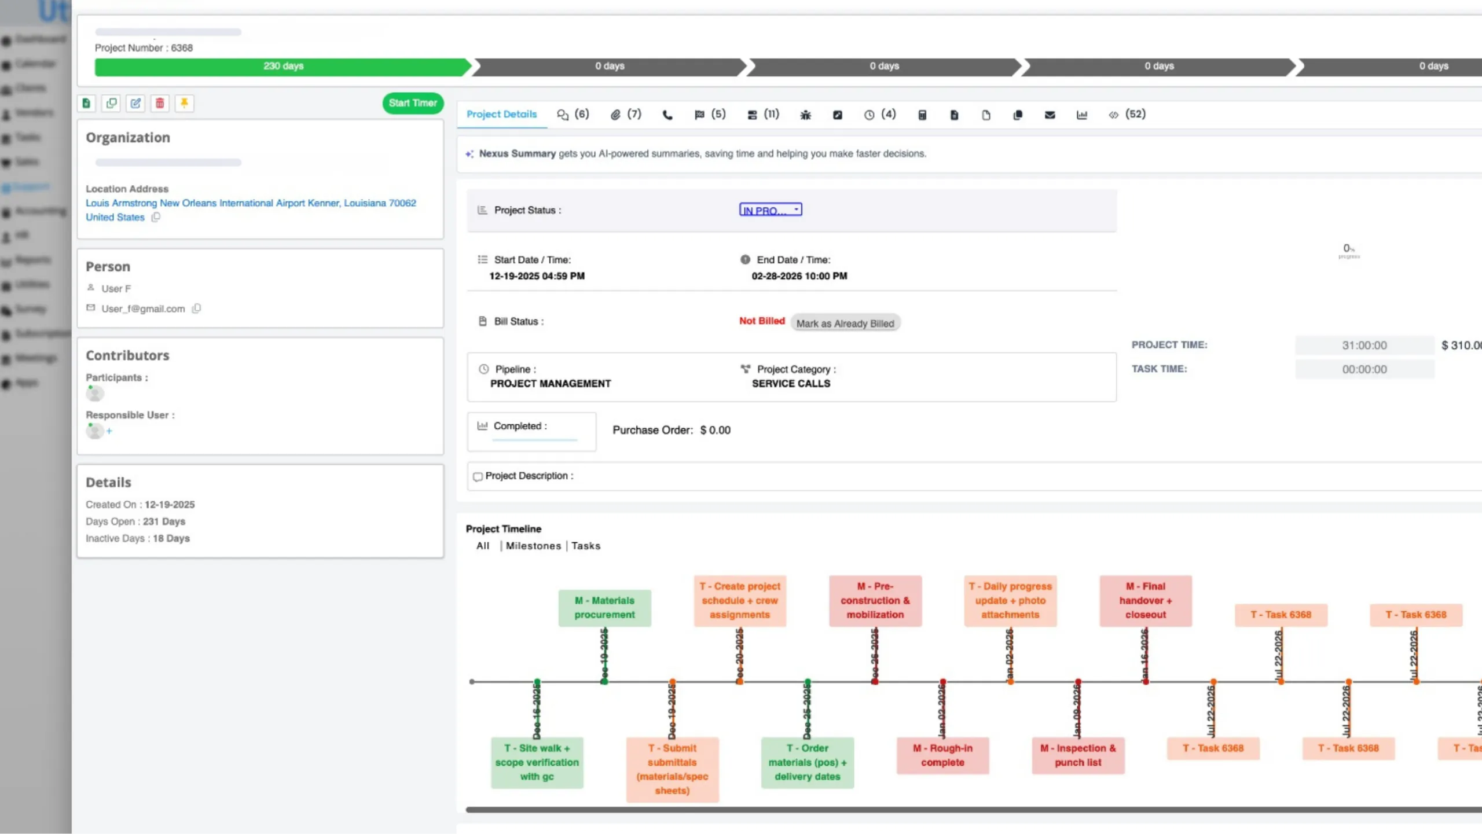Viewport: 1482px width, 834px height.
Task: Click the Nexus Summary sparkle icon
Action: [x=469, y=154]
